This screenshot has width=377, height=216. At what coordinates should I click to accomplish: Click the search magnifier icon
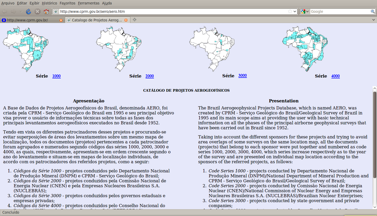[373, 11]
